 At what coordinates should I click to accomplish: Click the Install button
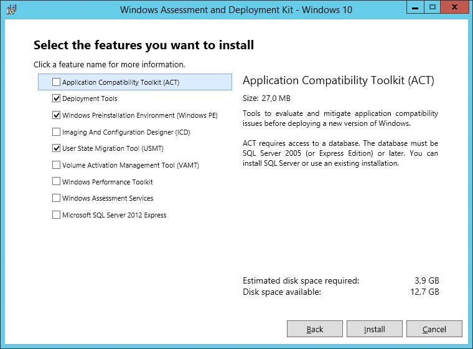tap(375, 329)
